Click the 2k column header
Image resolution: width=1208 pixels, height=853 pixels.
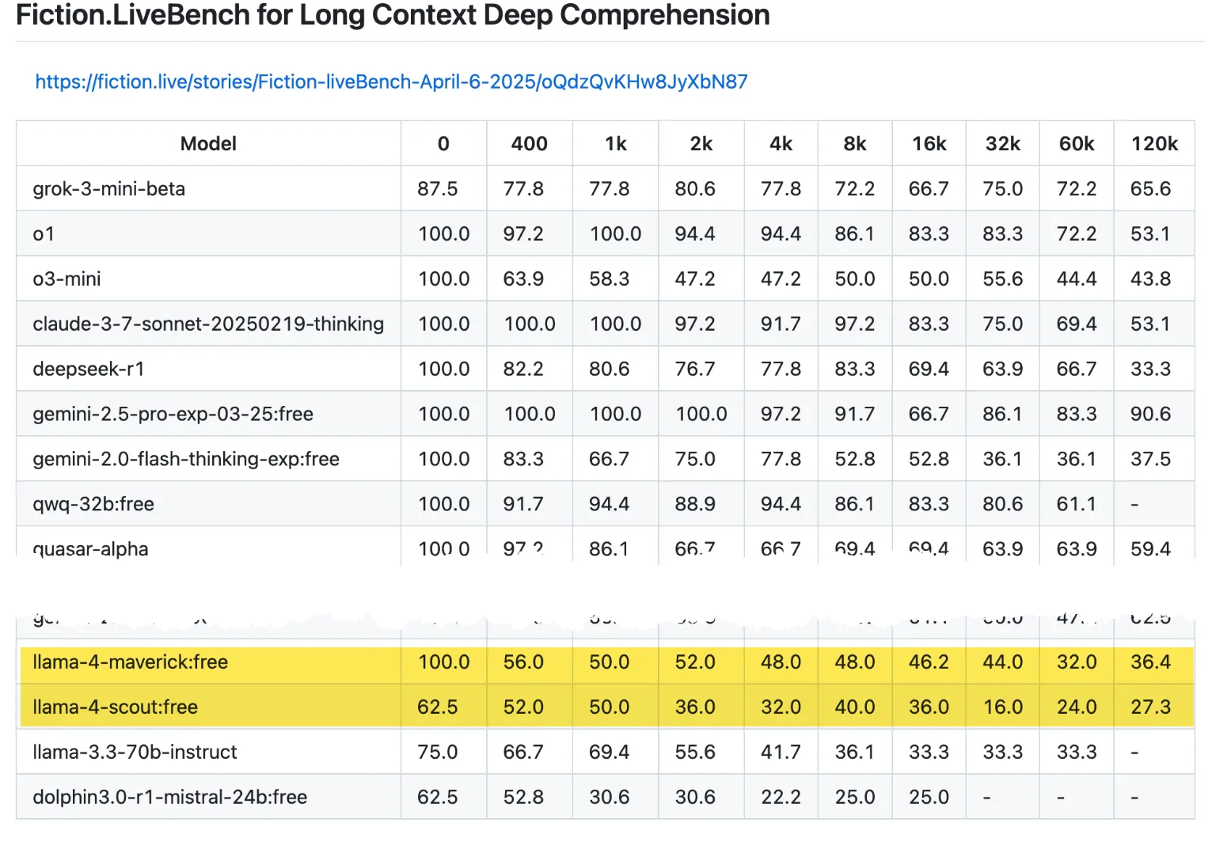coord(701,143)
